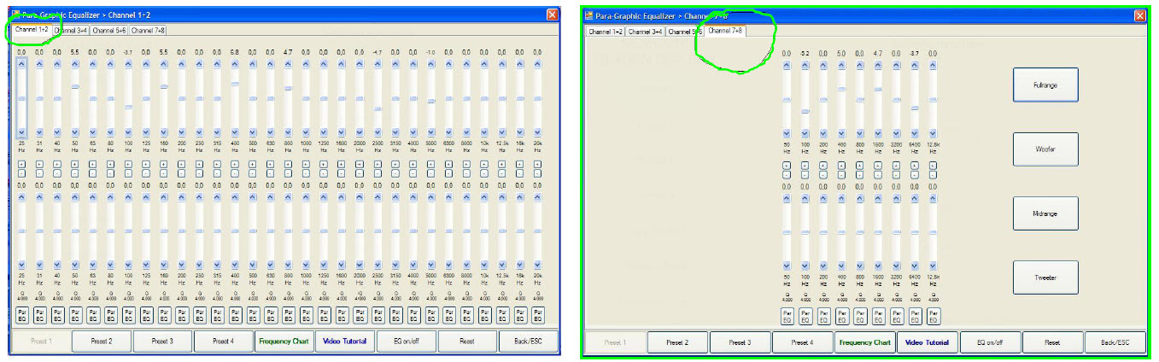The width and height of the screenshot is (1159, 362).
Task: Click up arrow above lower-row 25 Hz slider, left window
Action: [21, 197]
